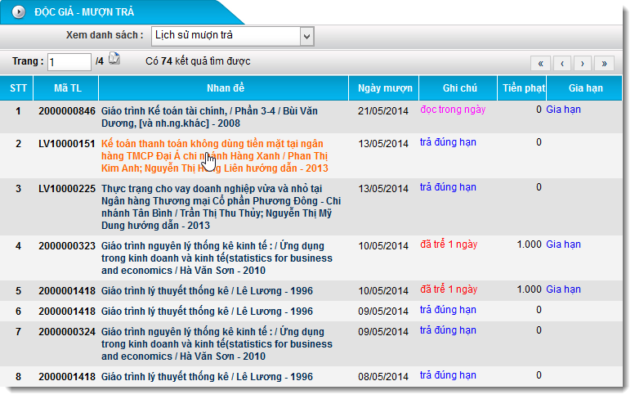Click the Nhan đề column header
635x399 pixels.
(x=224, y=88)
